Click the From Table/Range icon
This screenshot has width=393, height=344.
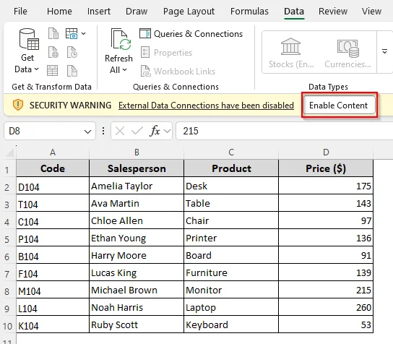pyautogui.click(x=53, y=71)
